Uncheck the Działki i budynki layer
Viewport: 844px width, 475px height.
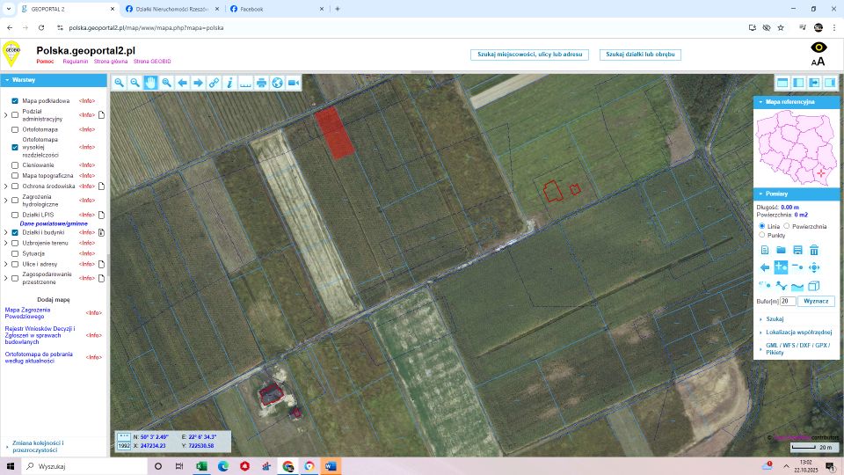click(15, 232)
